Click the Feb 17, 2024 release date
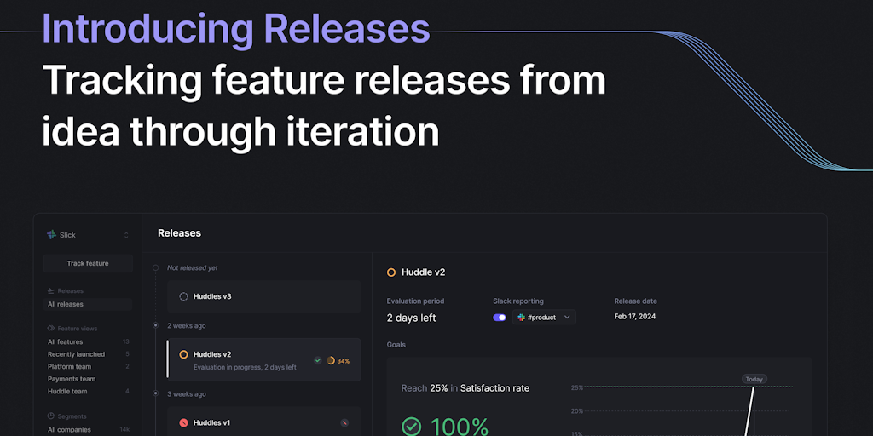The height and width of the screenshot is (436, 873). [x=634, y=317]
